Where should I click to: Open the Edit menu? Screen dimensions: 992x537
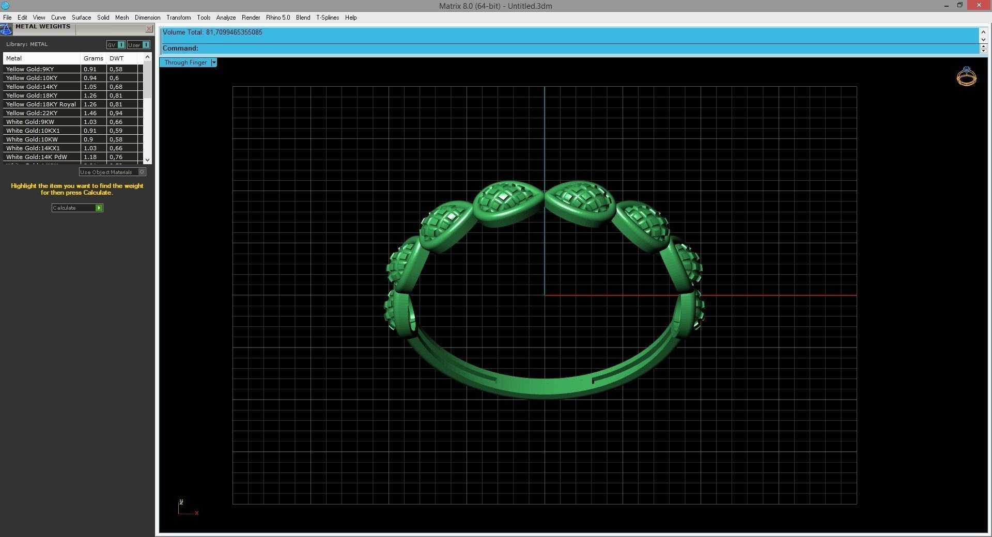click(x=22, y=18)
